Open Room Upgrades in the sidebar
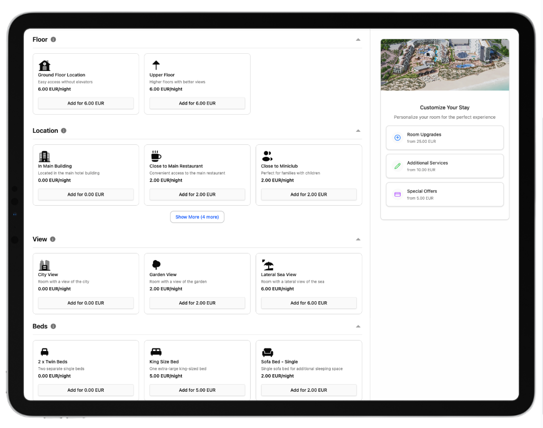 pos(444,138)
